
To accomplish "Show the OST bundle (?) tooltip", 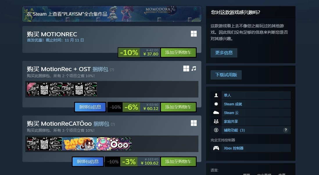I will coord(112,70).
